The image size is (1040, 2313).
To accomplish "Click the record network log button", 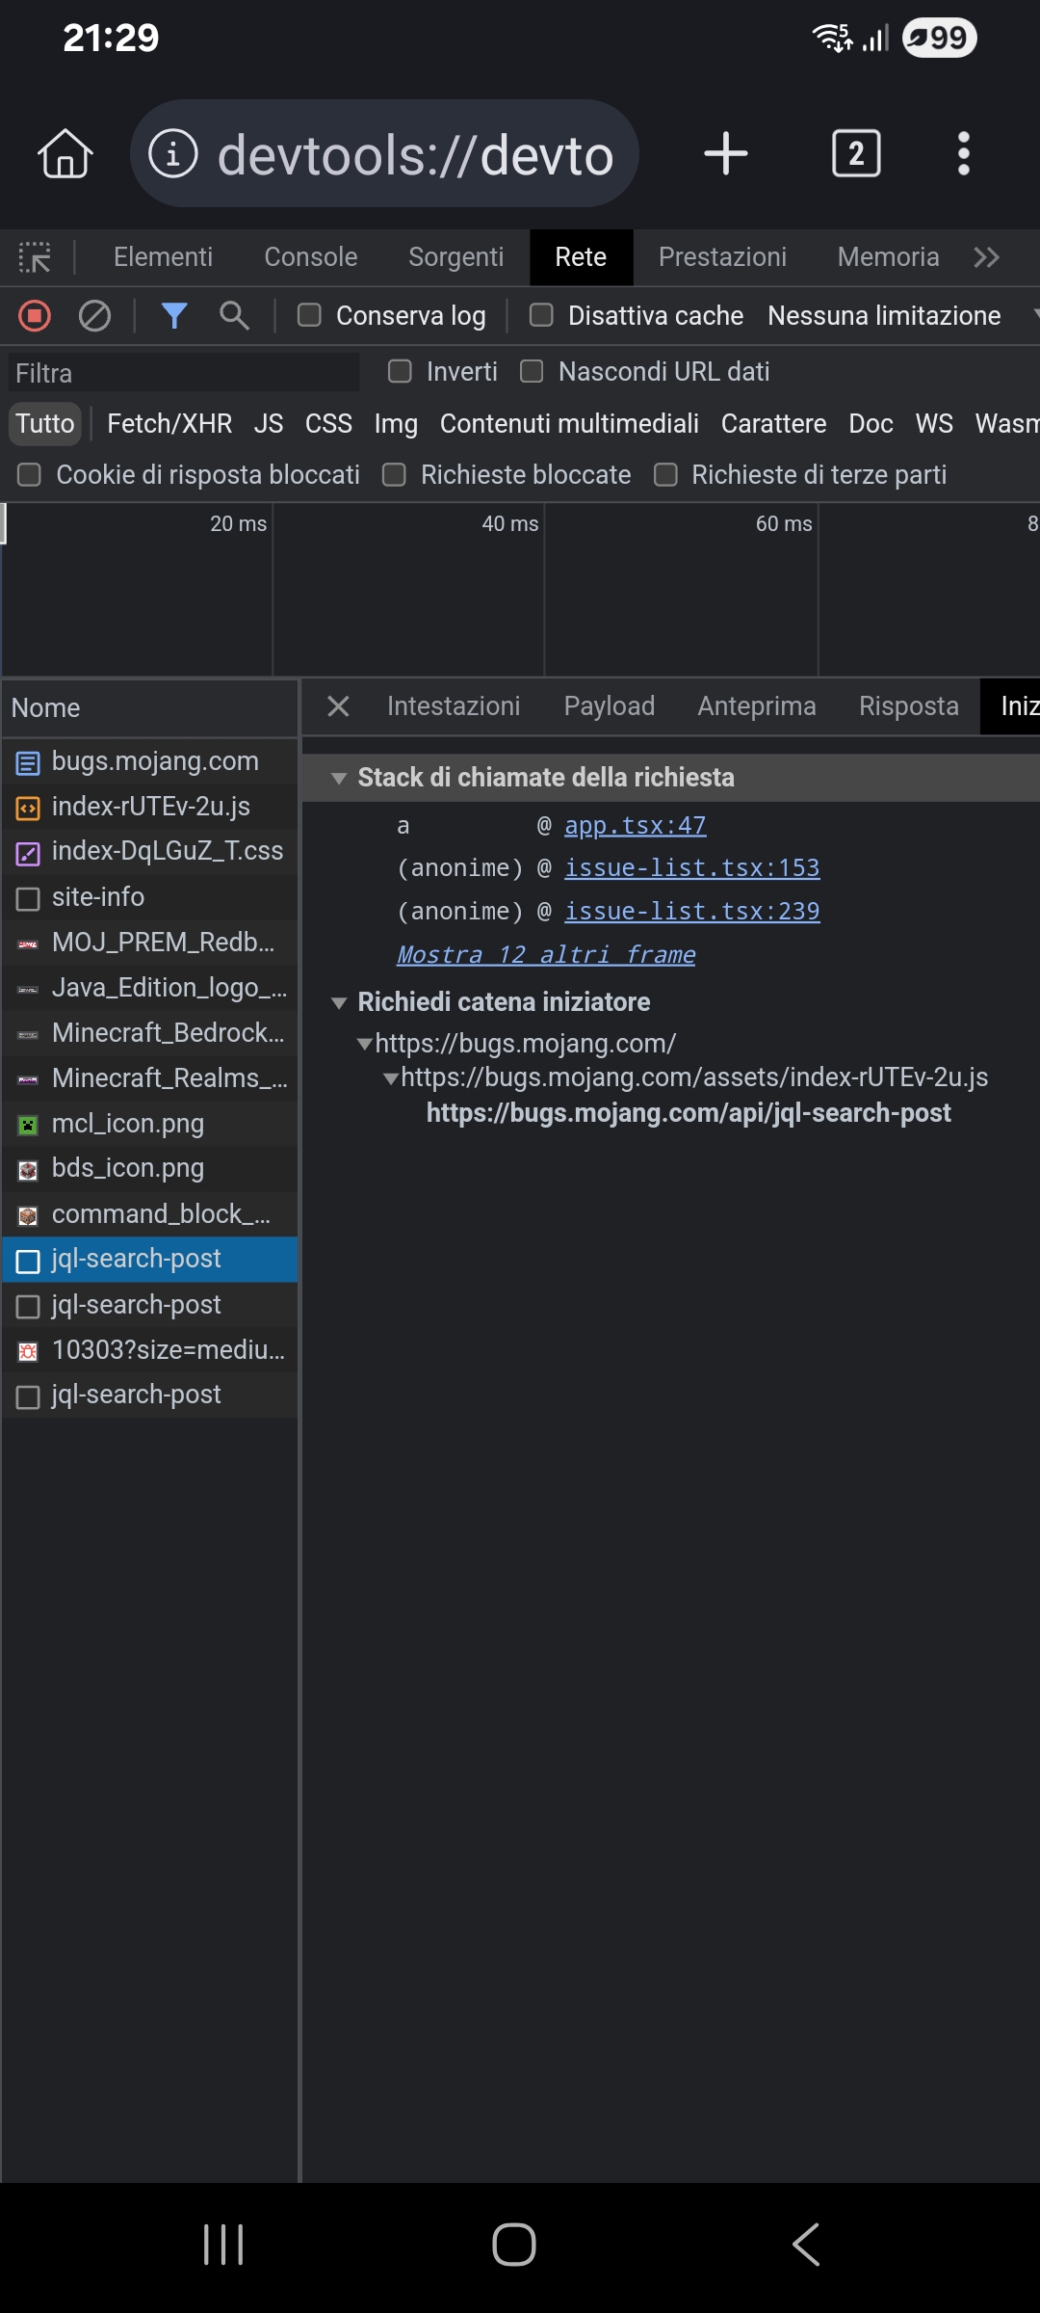I will (x=35, y=316).
